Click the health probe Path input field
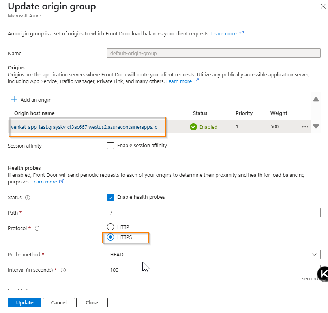 [x=214, y=213]
